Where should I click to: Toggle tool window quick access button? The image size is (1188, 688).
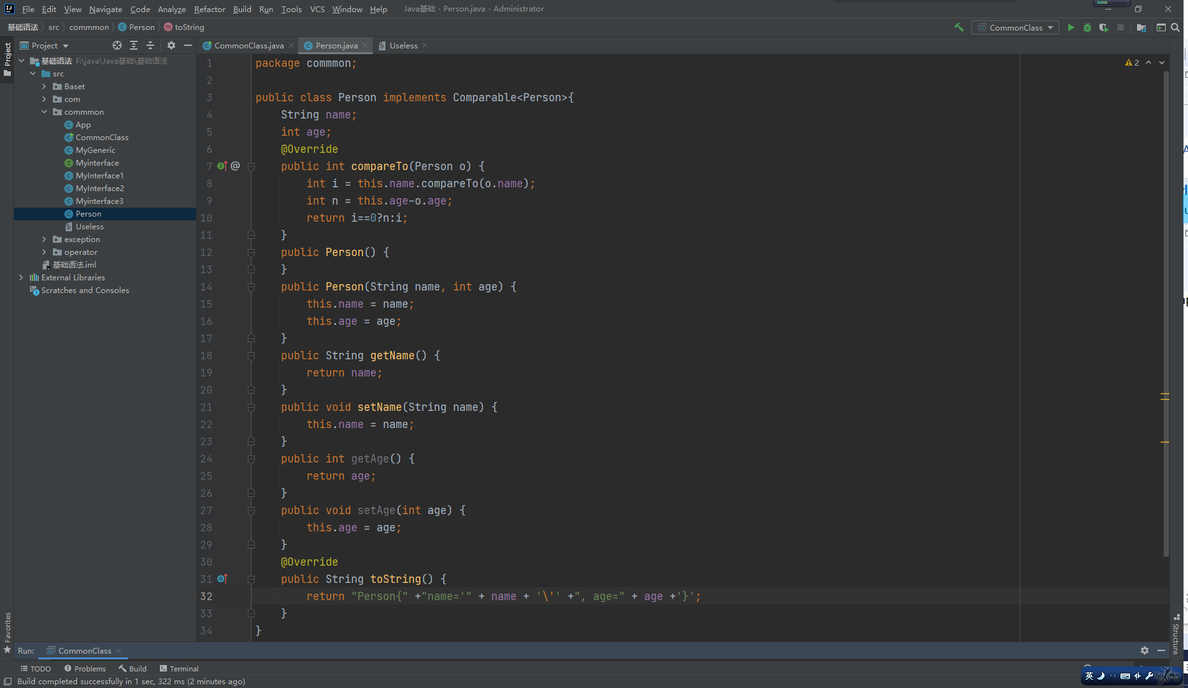pos(7,681)
